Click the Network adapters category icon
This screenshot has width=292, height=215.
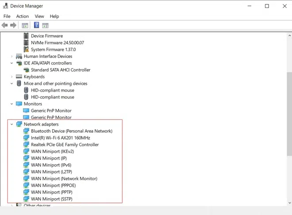pyautogui.click(x=19, y=124)
